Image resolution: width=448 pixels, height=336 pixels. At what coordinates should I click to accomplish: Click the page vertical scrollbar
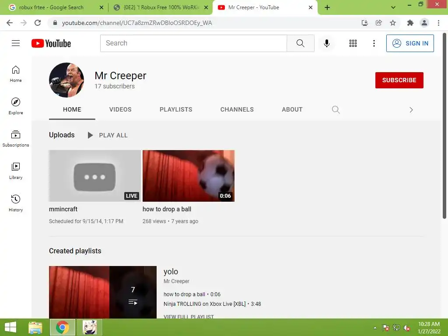444,126
